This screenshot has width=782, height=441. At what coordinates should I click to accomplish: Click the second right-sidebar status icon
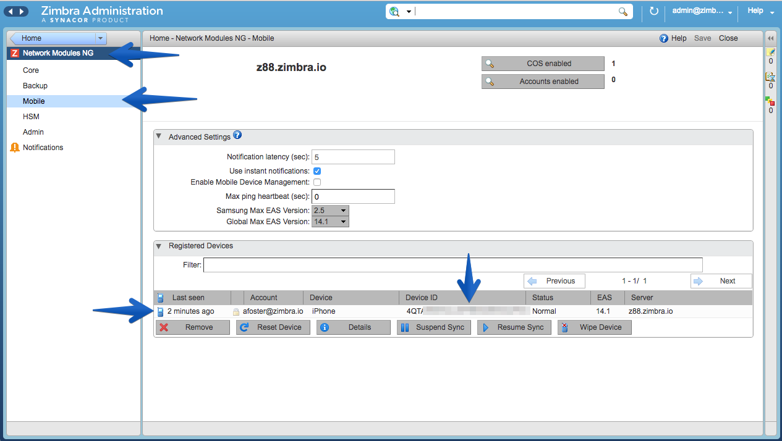click(770, 77)
